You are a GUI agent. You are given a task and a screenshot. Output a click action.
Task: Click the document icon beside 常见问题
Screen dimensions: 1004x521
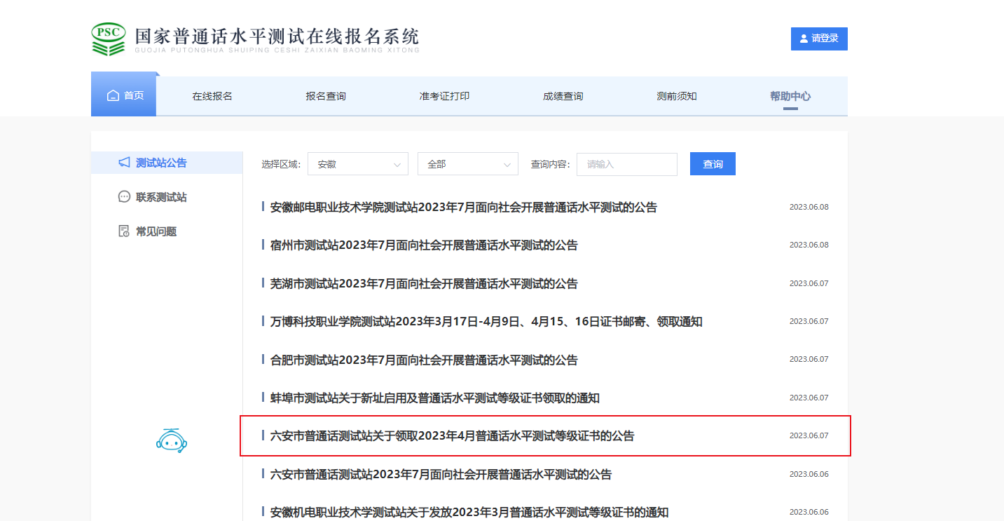tap(124, 231)
